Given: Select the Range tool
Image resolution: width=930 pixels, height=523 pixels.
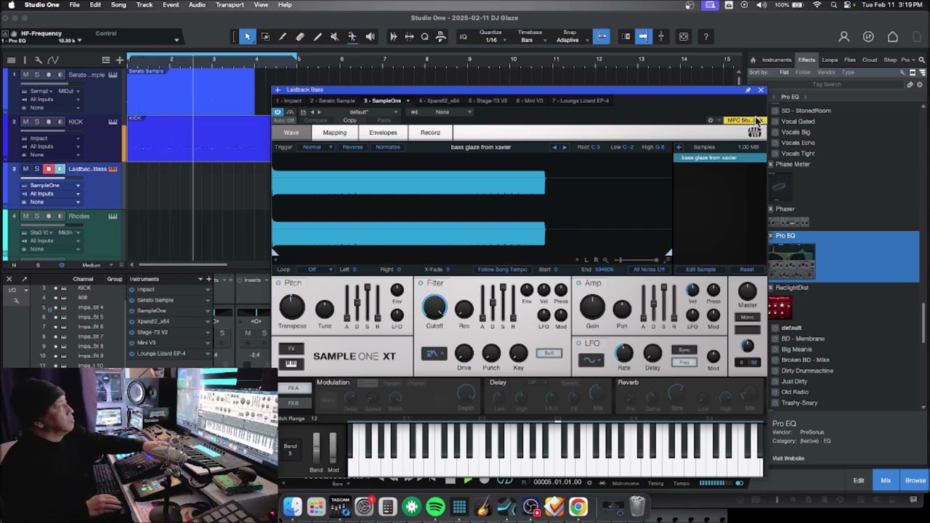Looking at the screenshot, I should click(x=265, y=36).
